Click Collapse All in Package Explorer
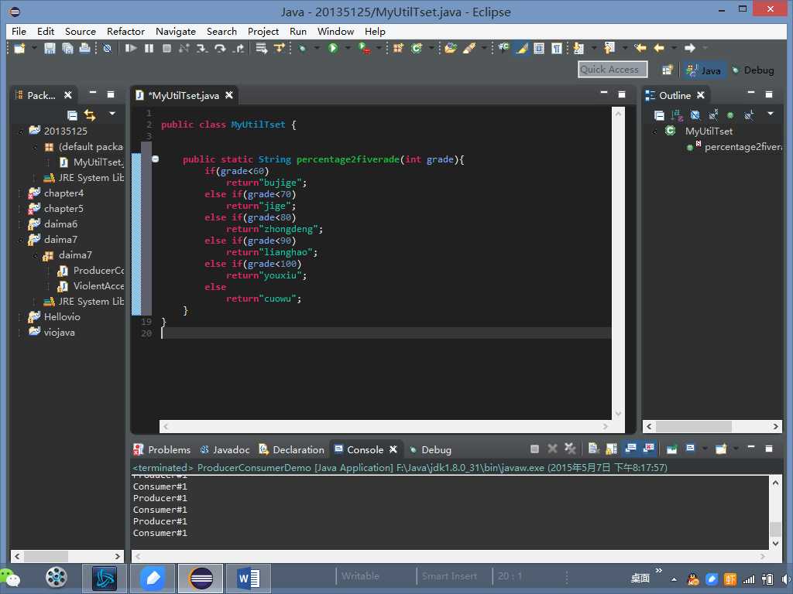Screen dimensions: 793x594 [72, 115]
